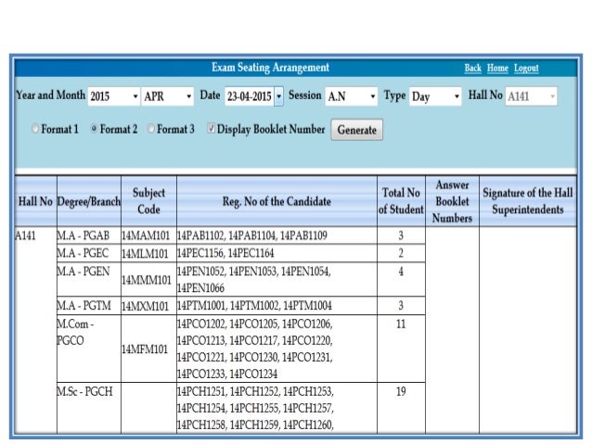Open the Session dropdown showing A.N
This screenshot has width=592, height=444.
click(351, 96)
